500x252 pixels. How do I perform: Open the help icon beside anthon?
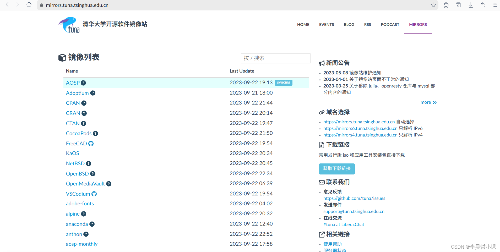coord(86,234)
